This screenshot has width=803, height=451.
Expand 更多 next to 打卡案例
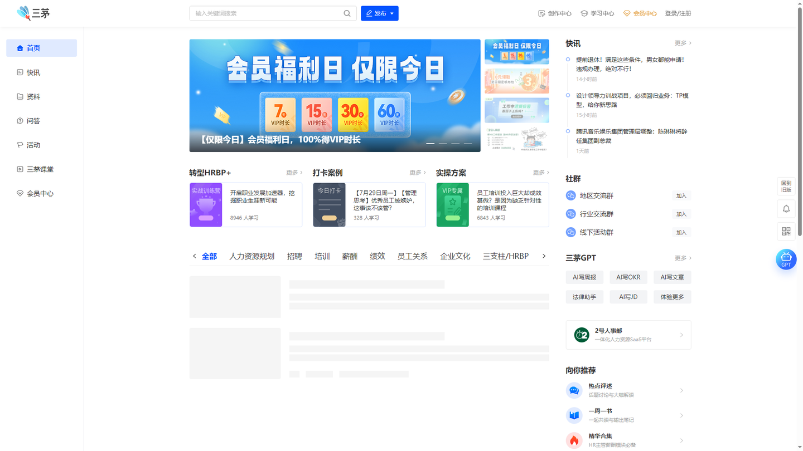coord(418,173)
